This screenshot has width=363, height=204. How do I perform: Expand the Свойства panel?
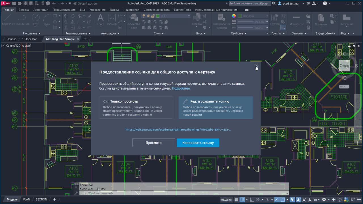239,33
